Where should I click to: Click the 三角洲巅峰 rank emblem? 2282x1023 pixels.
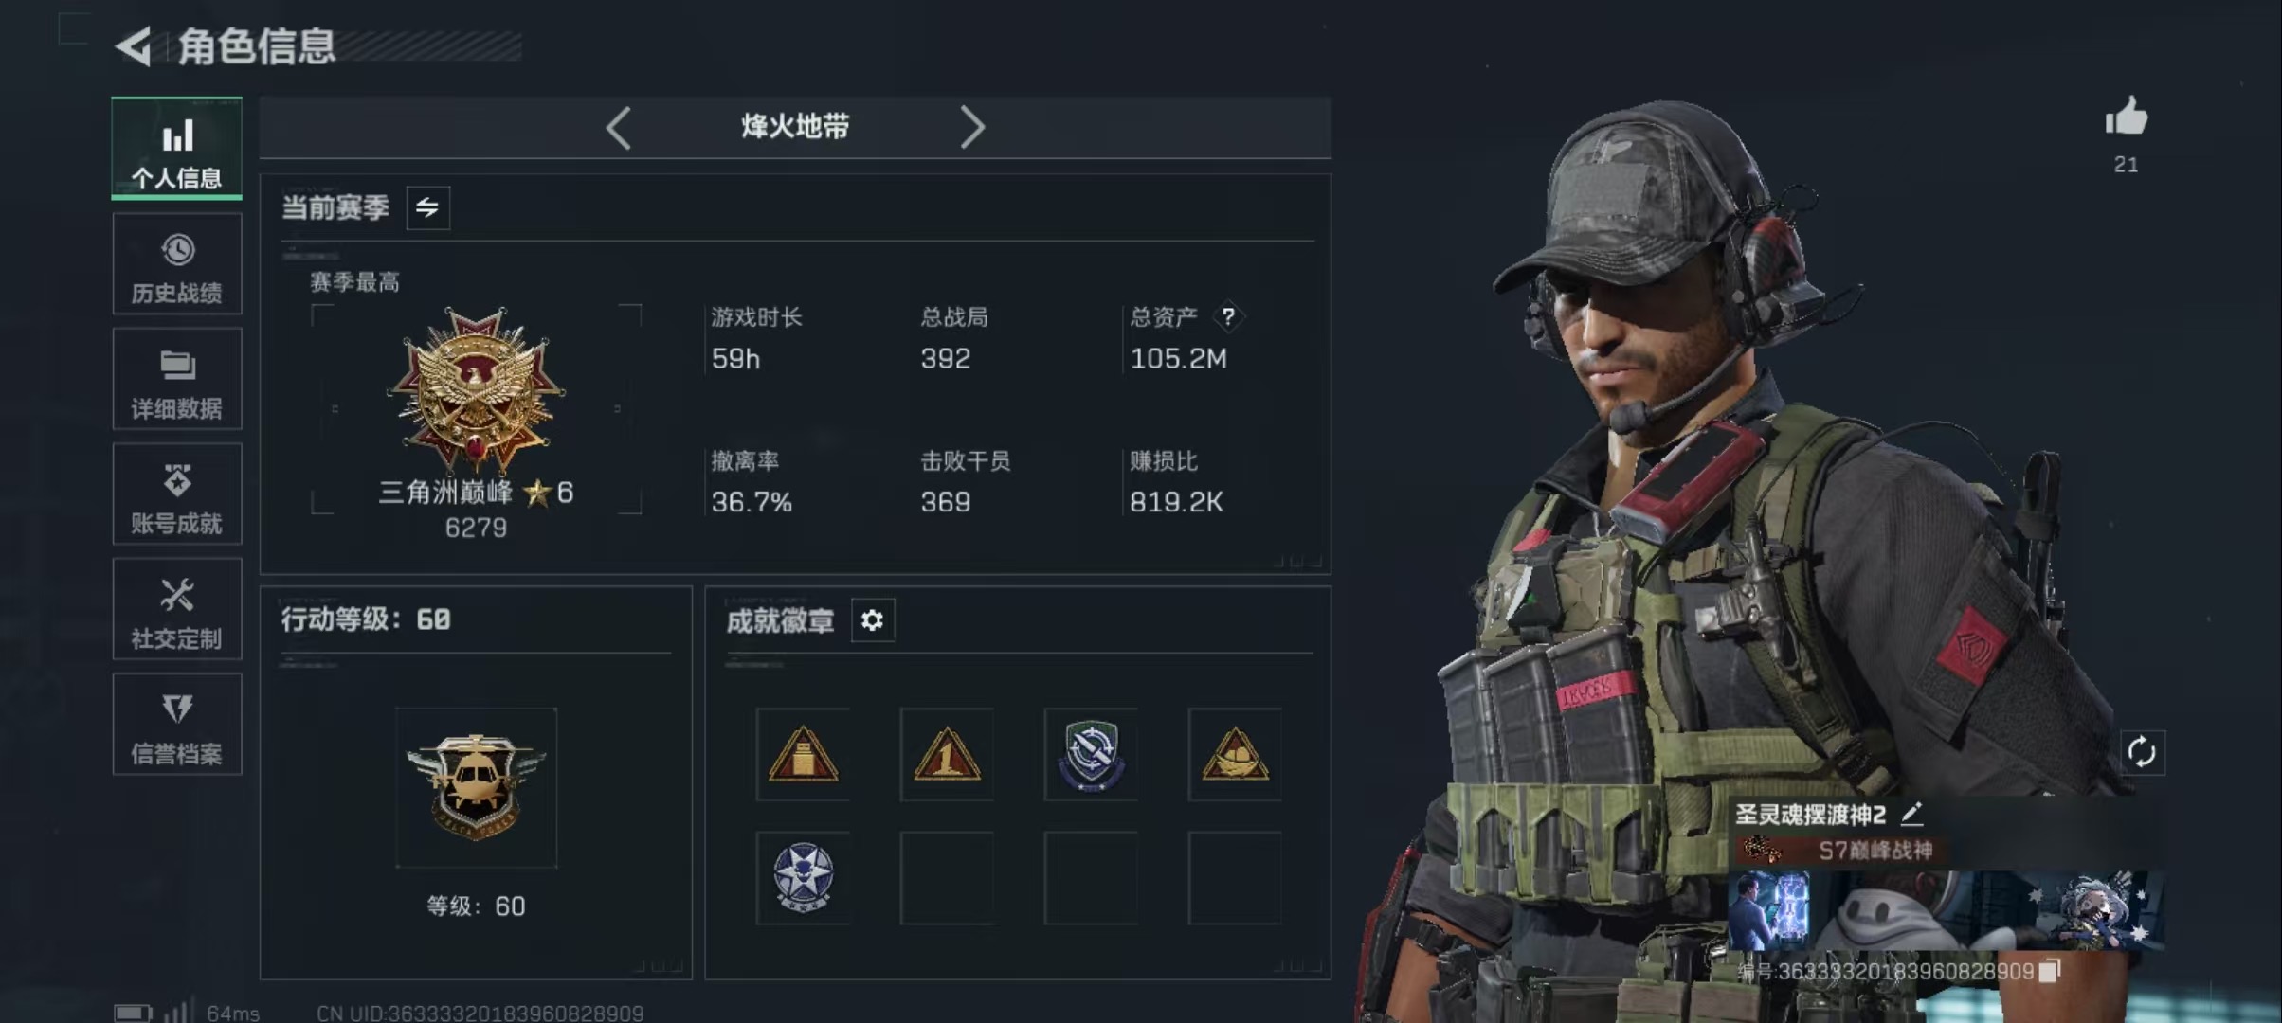coord(476,390)
